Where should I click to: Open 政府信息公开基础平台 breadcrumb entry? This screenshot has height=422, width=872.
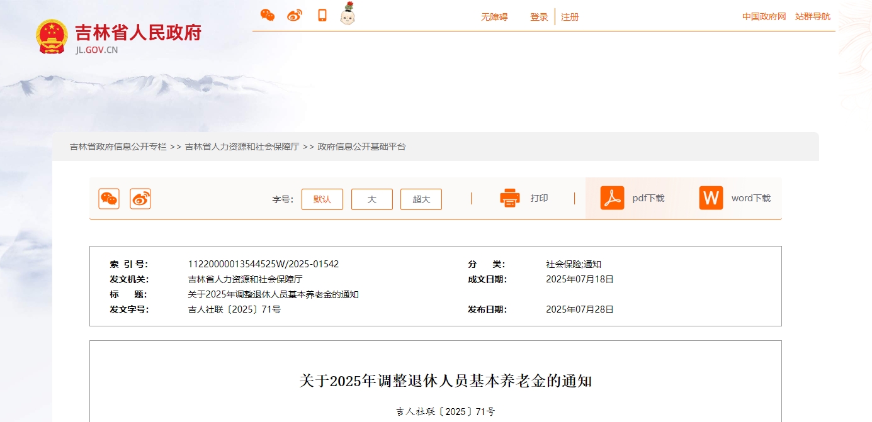tap(360, 147)
